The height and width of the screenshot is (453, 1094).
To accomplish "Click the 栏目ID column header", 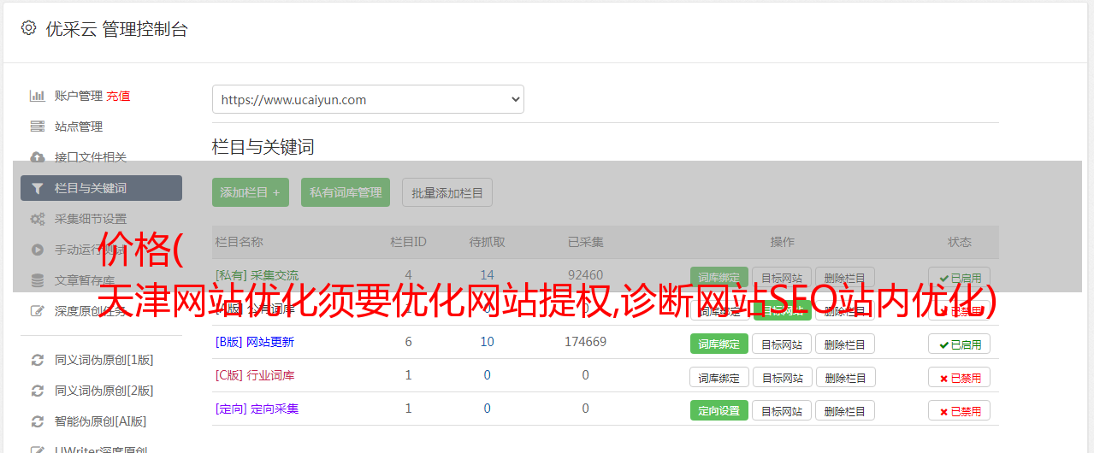I will [x=408, y=242].
